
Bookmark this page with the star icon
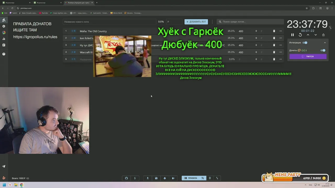click(307, 8)
